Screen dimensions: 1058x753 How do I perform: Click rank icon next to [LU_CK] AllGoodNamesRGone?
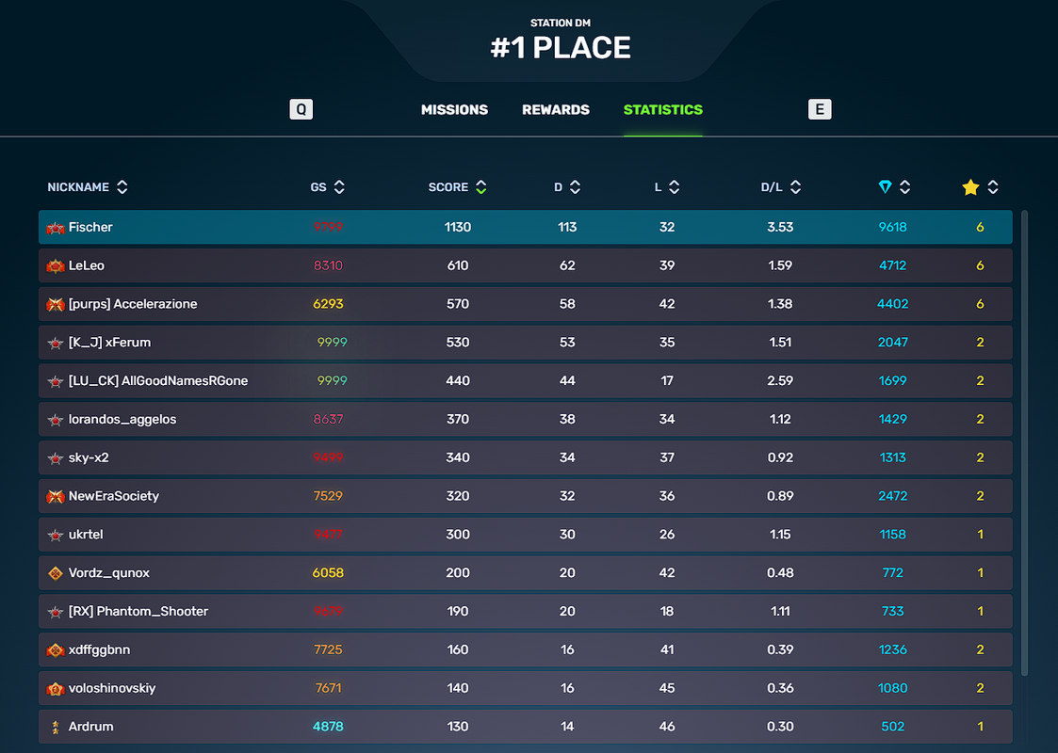point(56,381)
